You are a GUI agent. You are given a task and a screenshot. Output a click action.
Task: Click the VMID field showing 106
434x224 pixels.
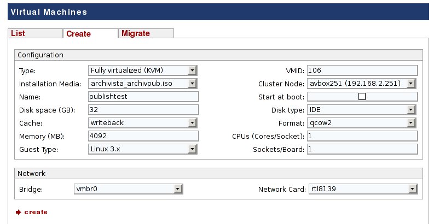(x=362, y=70)
